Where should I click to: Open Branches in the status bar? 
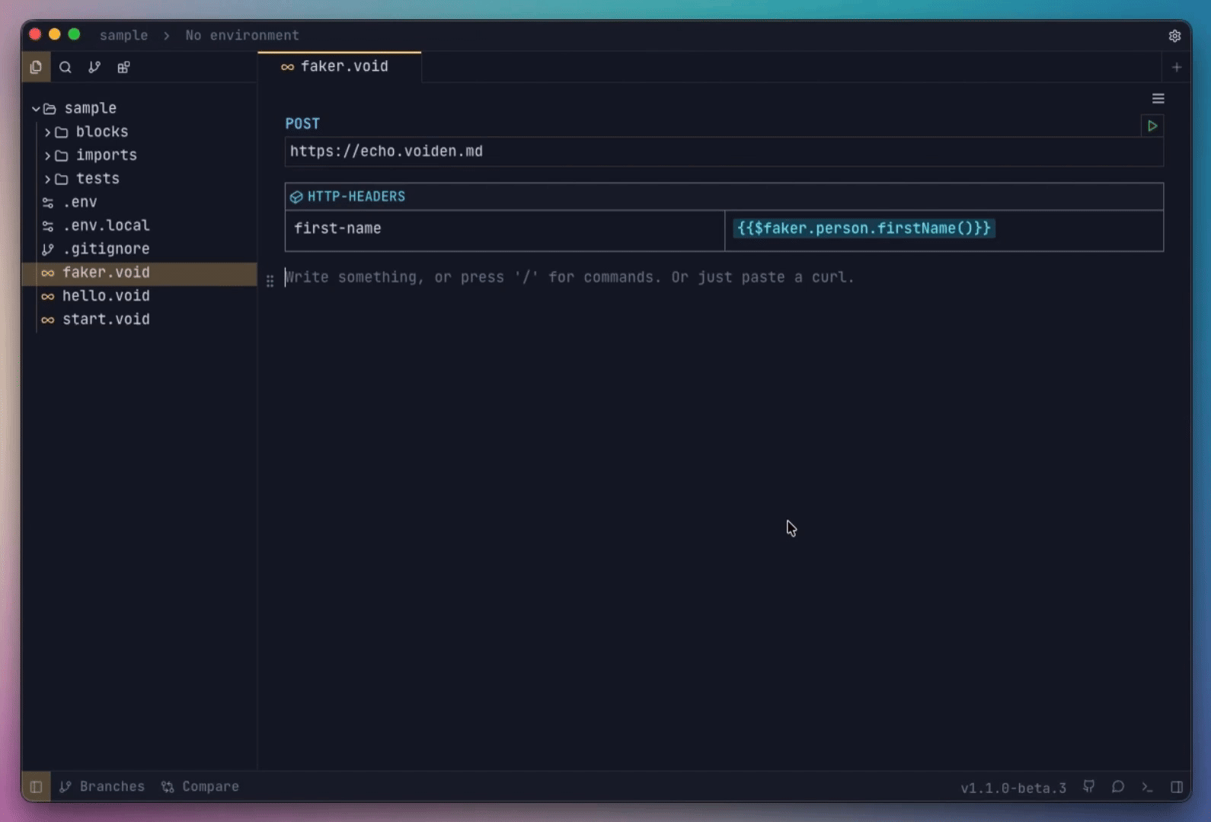pyautogui.click(x=103, y=787)
